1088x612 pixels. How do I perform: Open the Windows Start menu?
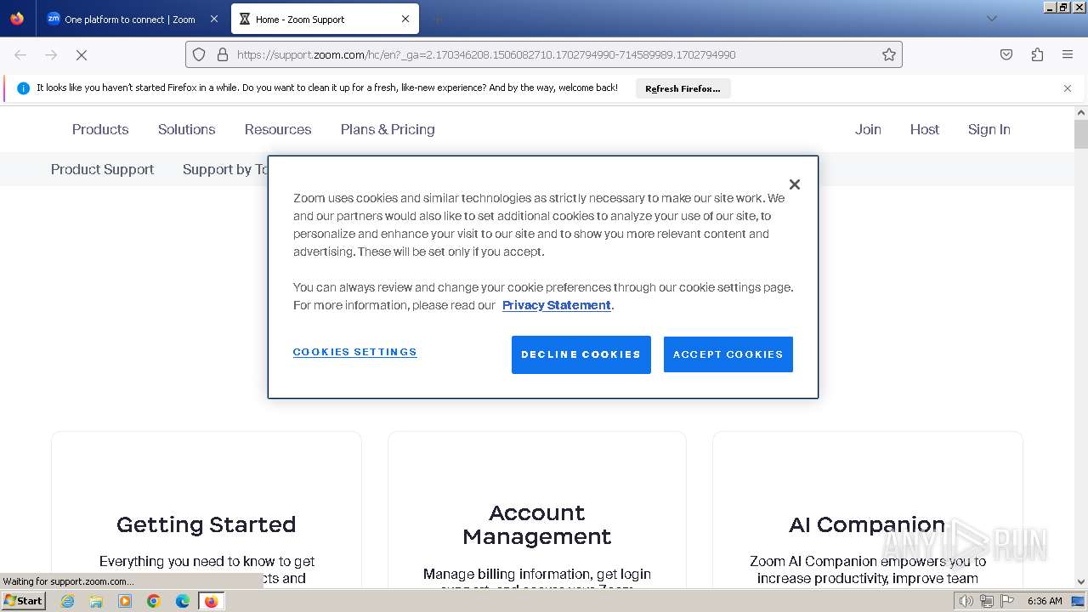click(24, 600)
